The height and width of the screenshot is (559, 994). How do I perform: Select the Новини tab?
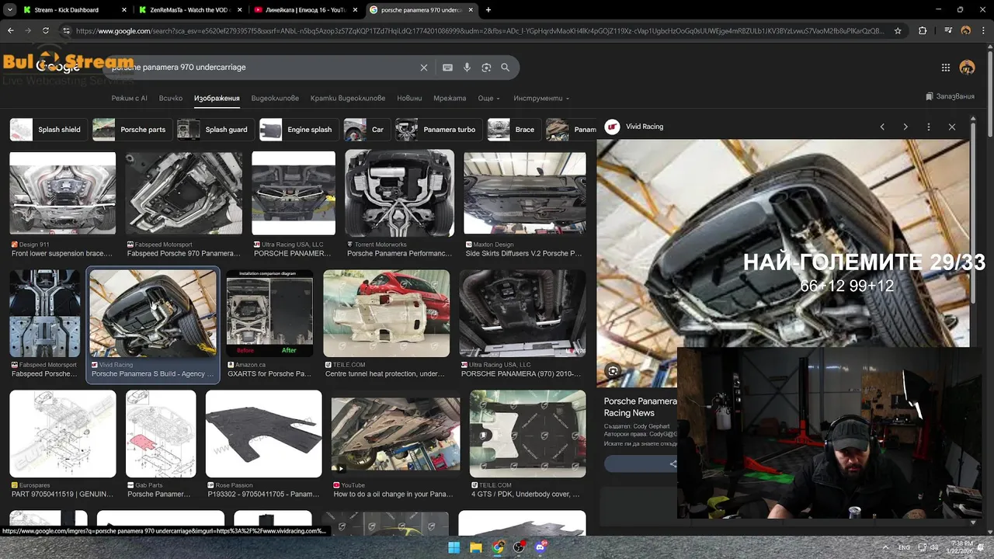(409, 99)
